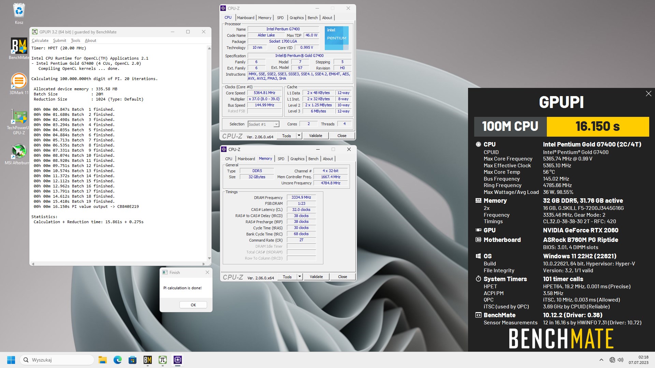Screen dimensions: 655x368
Task: Click GPUPI horizontal scrollbar right arrow
Action: pyautogui.click(x=204, y=264)
